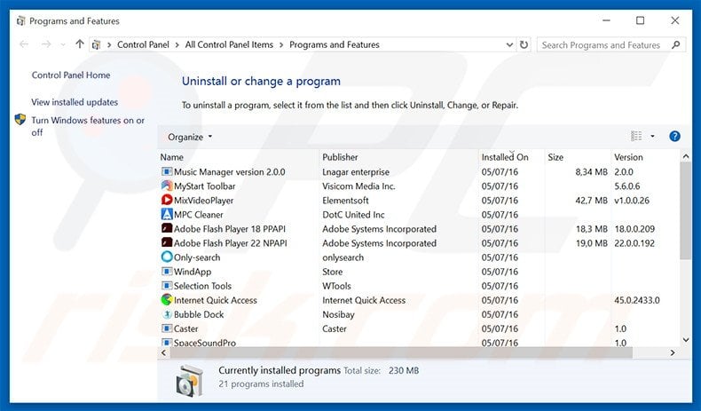Screen dimensions: 701x411
Task: Open the address bar history dropdown
Action: coord(509,44)
